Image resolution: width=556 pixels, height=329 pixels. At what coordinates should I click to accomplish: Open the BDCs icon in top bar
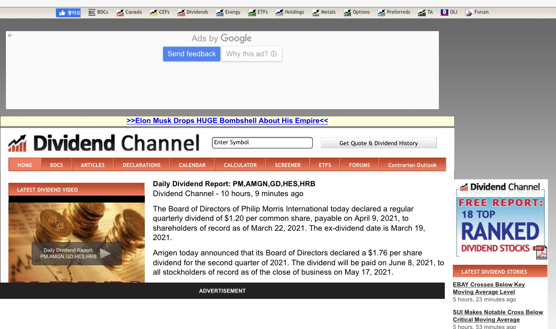tap(92, 13)
